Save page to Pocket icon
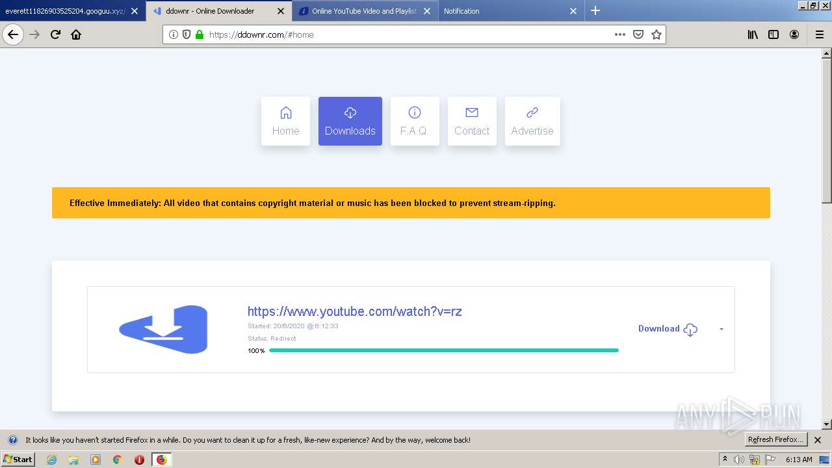The height and width of the screenshot is (468, 832). [x=638, y=34]
